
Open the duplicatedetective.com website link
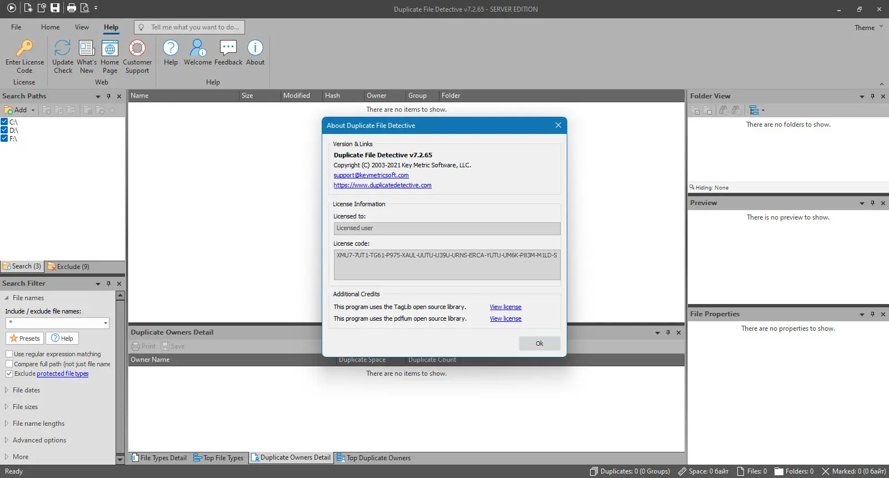[382, 185]
